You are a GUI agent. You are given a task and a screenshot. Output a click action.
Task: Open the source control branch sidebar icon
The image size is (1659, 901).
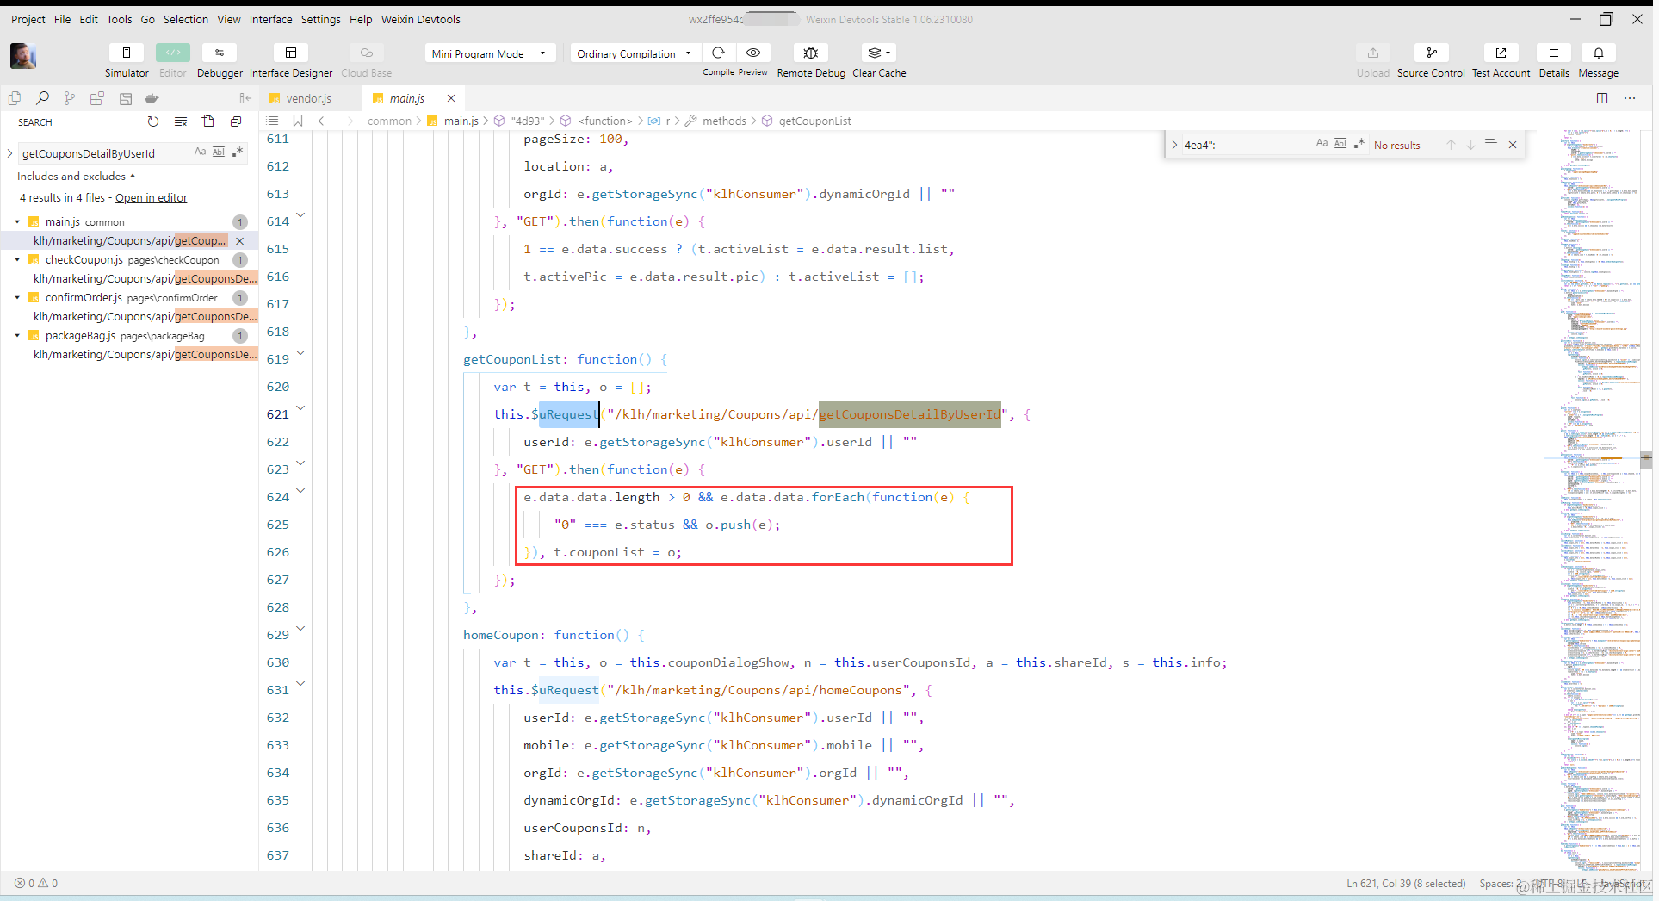pos(70,98)
